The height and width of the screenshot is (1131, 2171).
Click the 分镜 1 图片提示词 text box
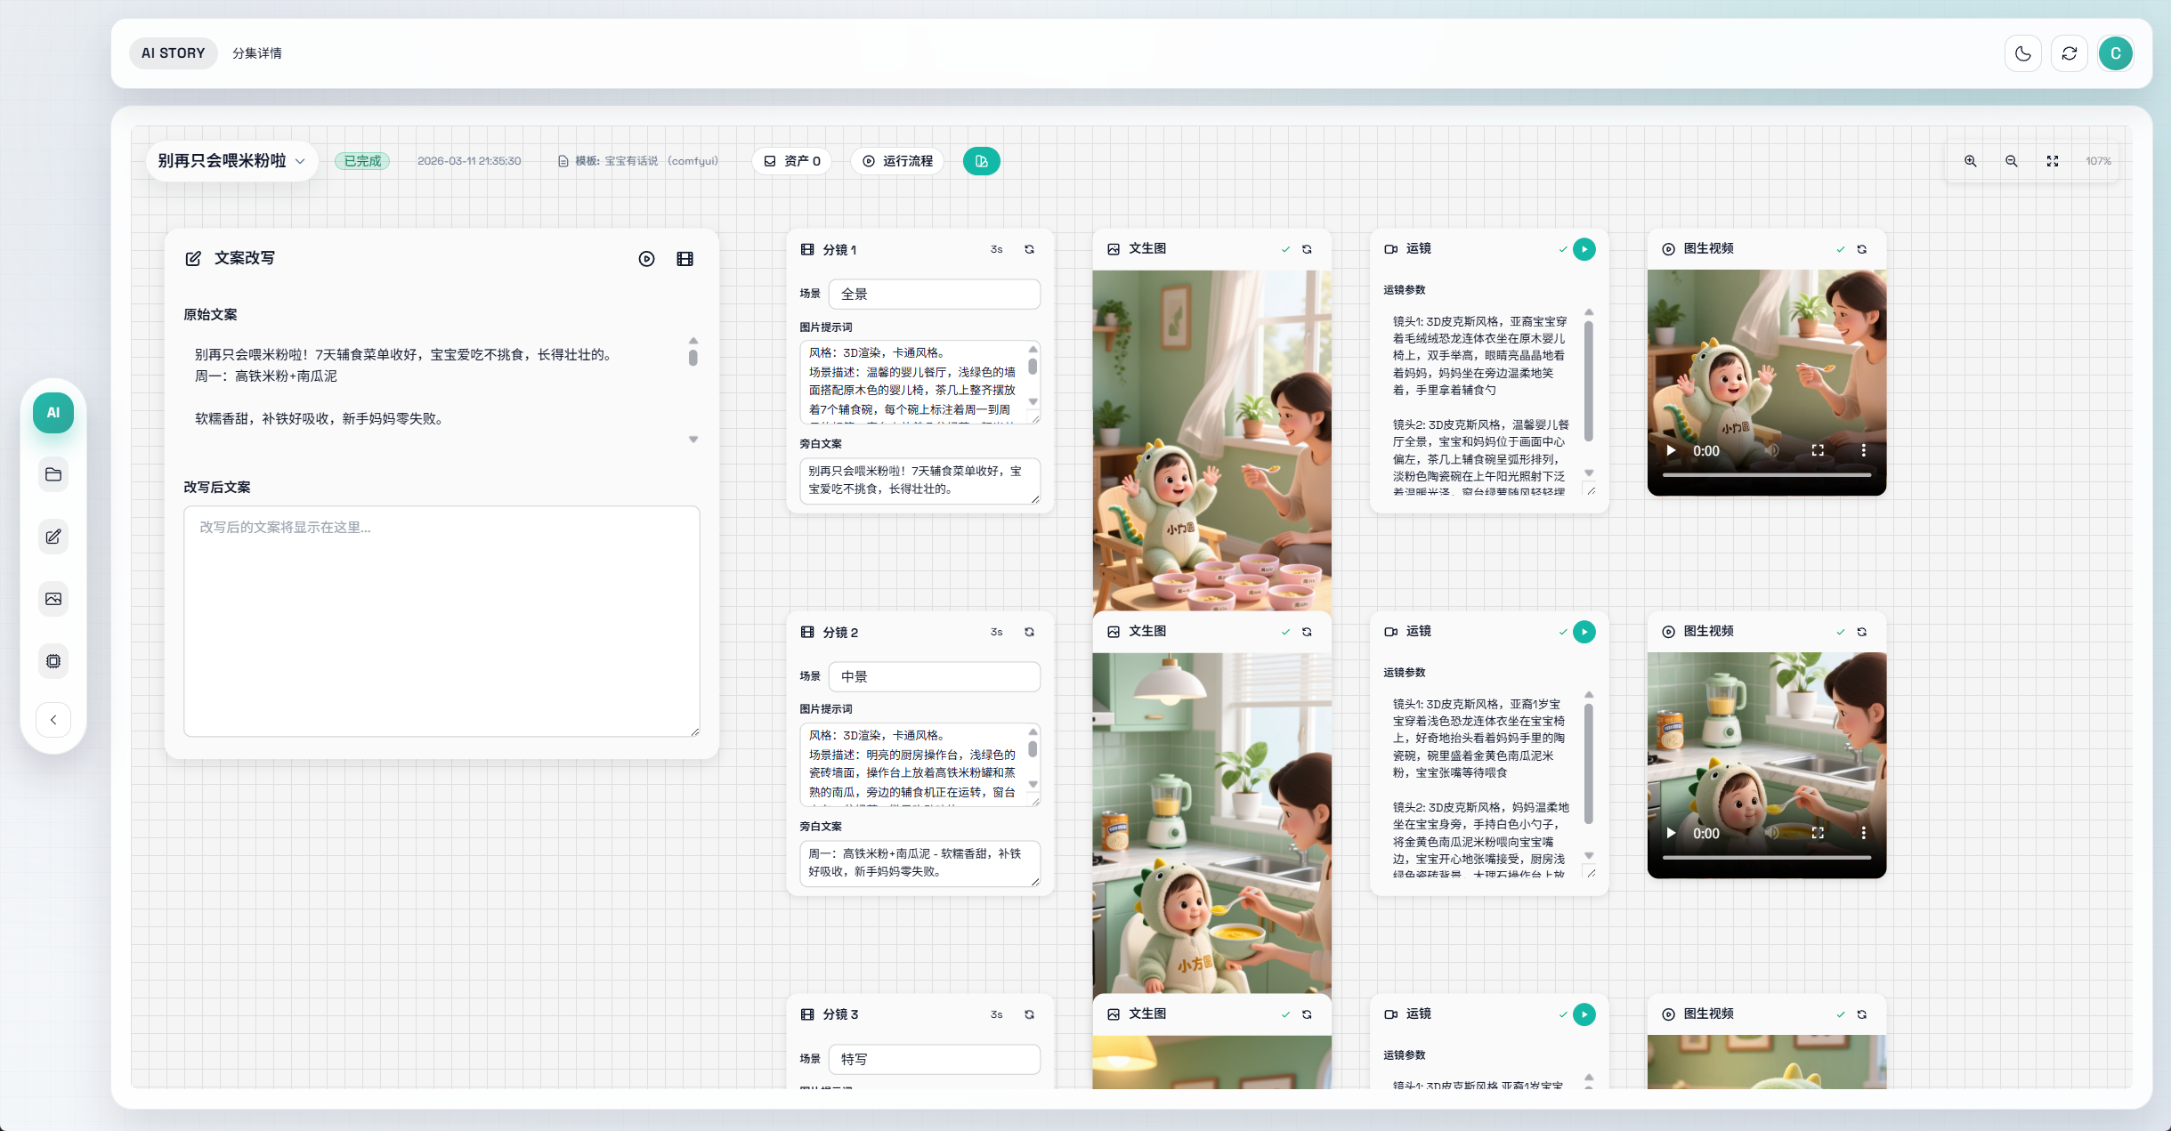(920, 382)
